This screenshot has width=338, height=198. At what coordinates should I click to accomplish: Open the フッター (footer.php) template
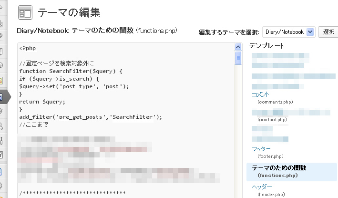261,149
